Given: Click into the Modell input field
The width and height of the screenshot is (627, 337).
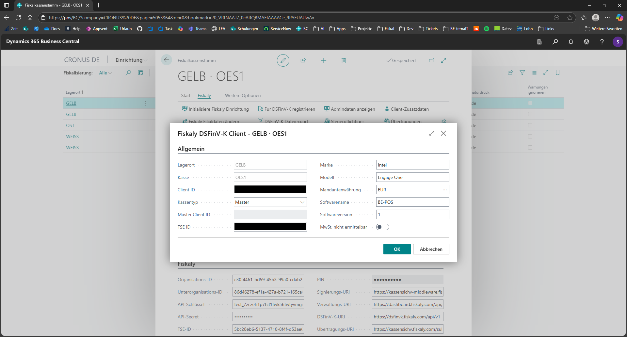Looking at the screenshot, I should pos(412,177).
